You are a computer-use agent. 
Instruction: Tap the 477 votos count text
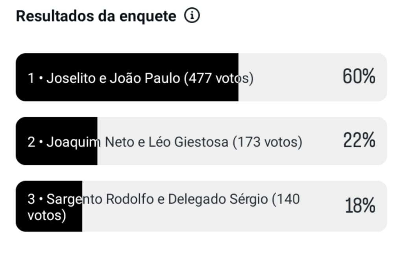point(219,78)
